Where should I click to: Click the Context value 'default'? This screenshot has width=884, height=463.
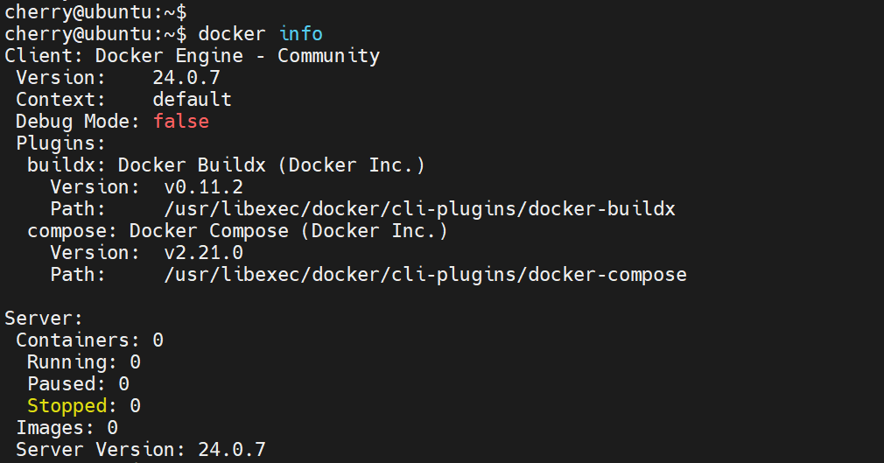[192, 100]
